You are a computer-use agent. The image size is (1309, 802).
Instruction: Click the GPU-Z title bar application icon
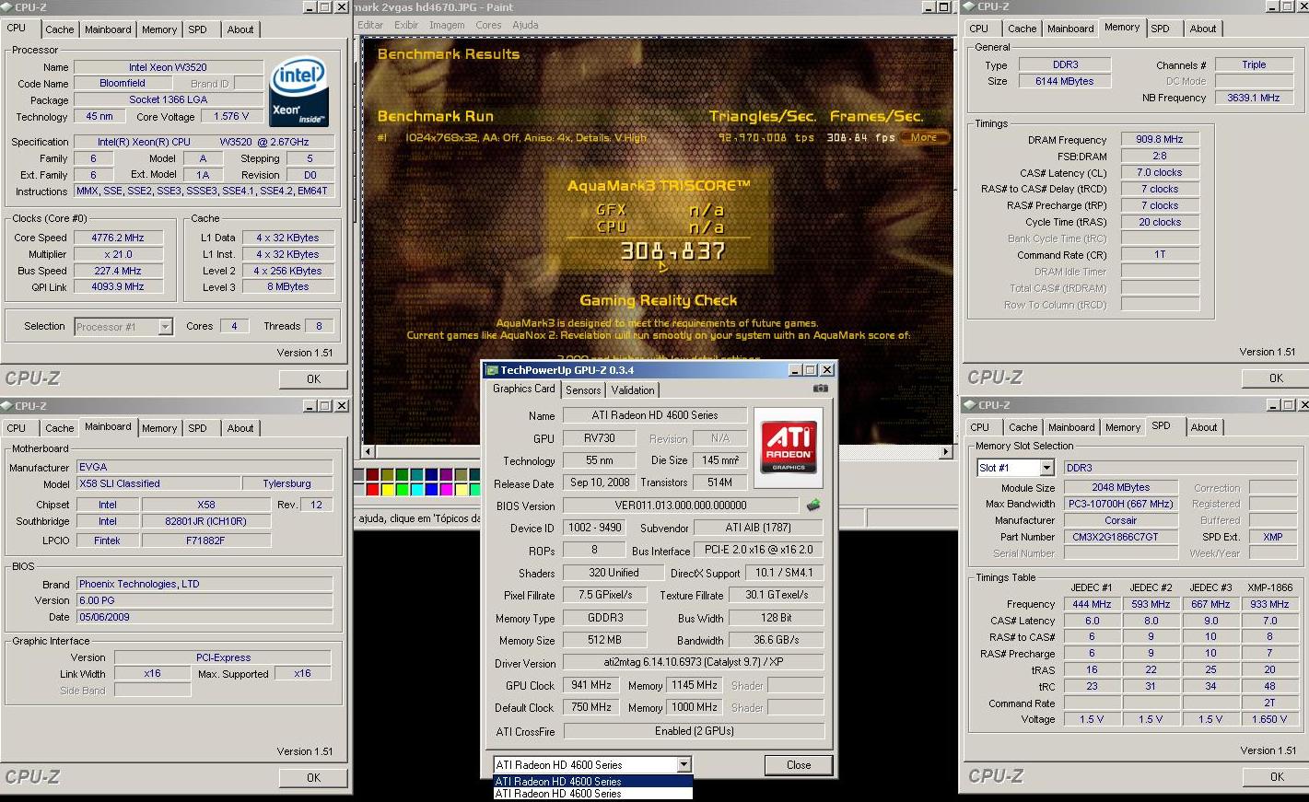click(492, 369)
